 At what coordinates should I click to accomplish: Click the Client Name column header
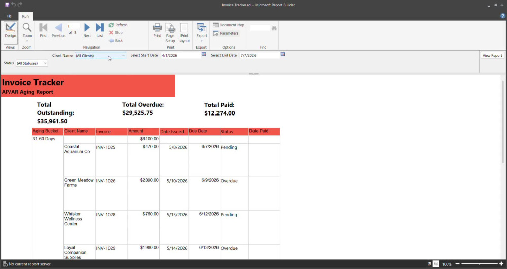[x=79, y=131]
